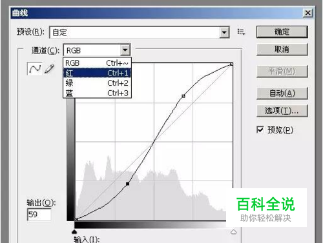
Task: Click the Output value field showing 59
Action: (39, 215)
